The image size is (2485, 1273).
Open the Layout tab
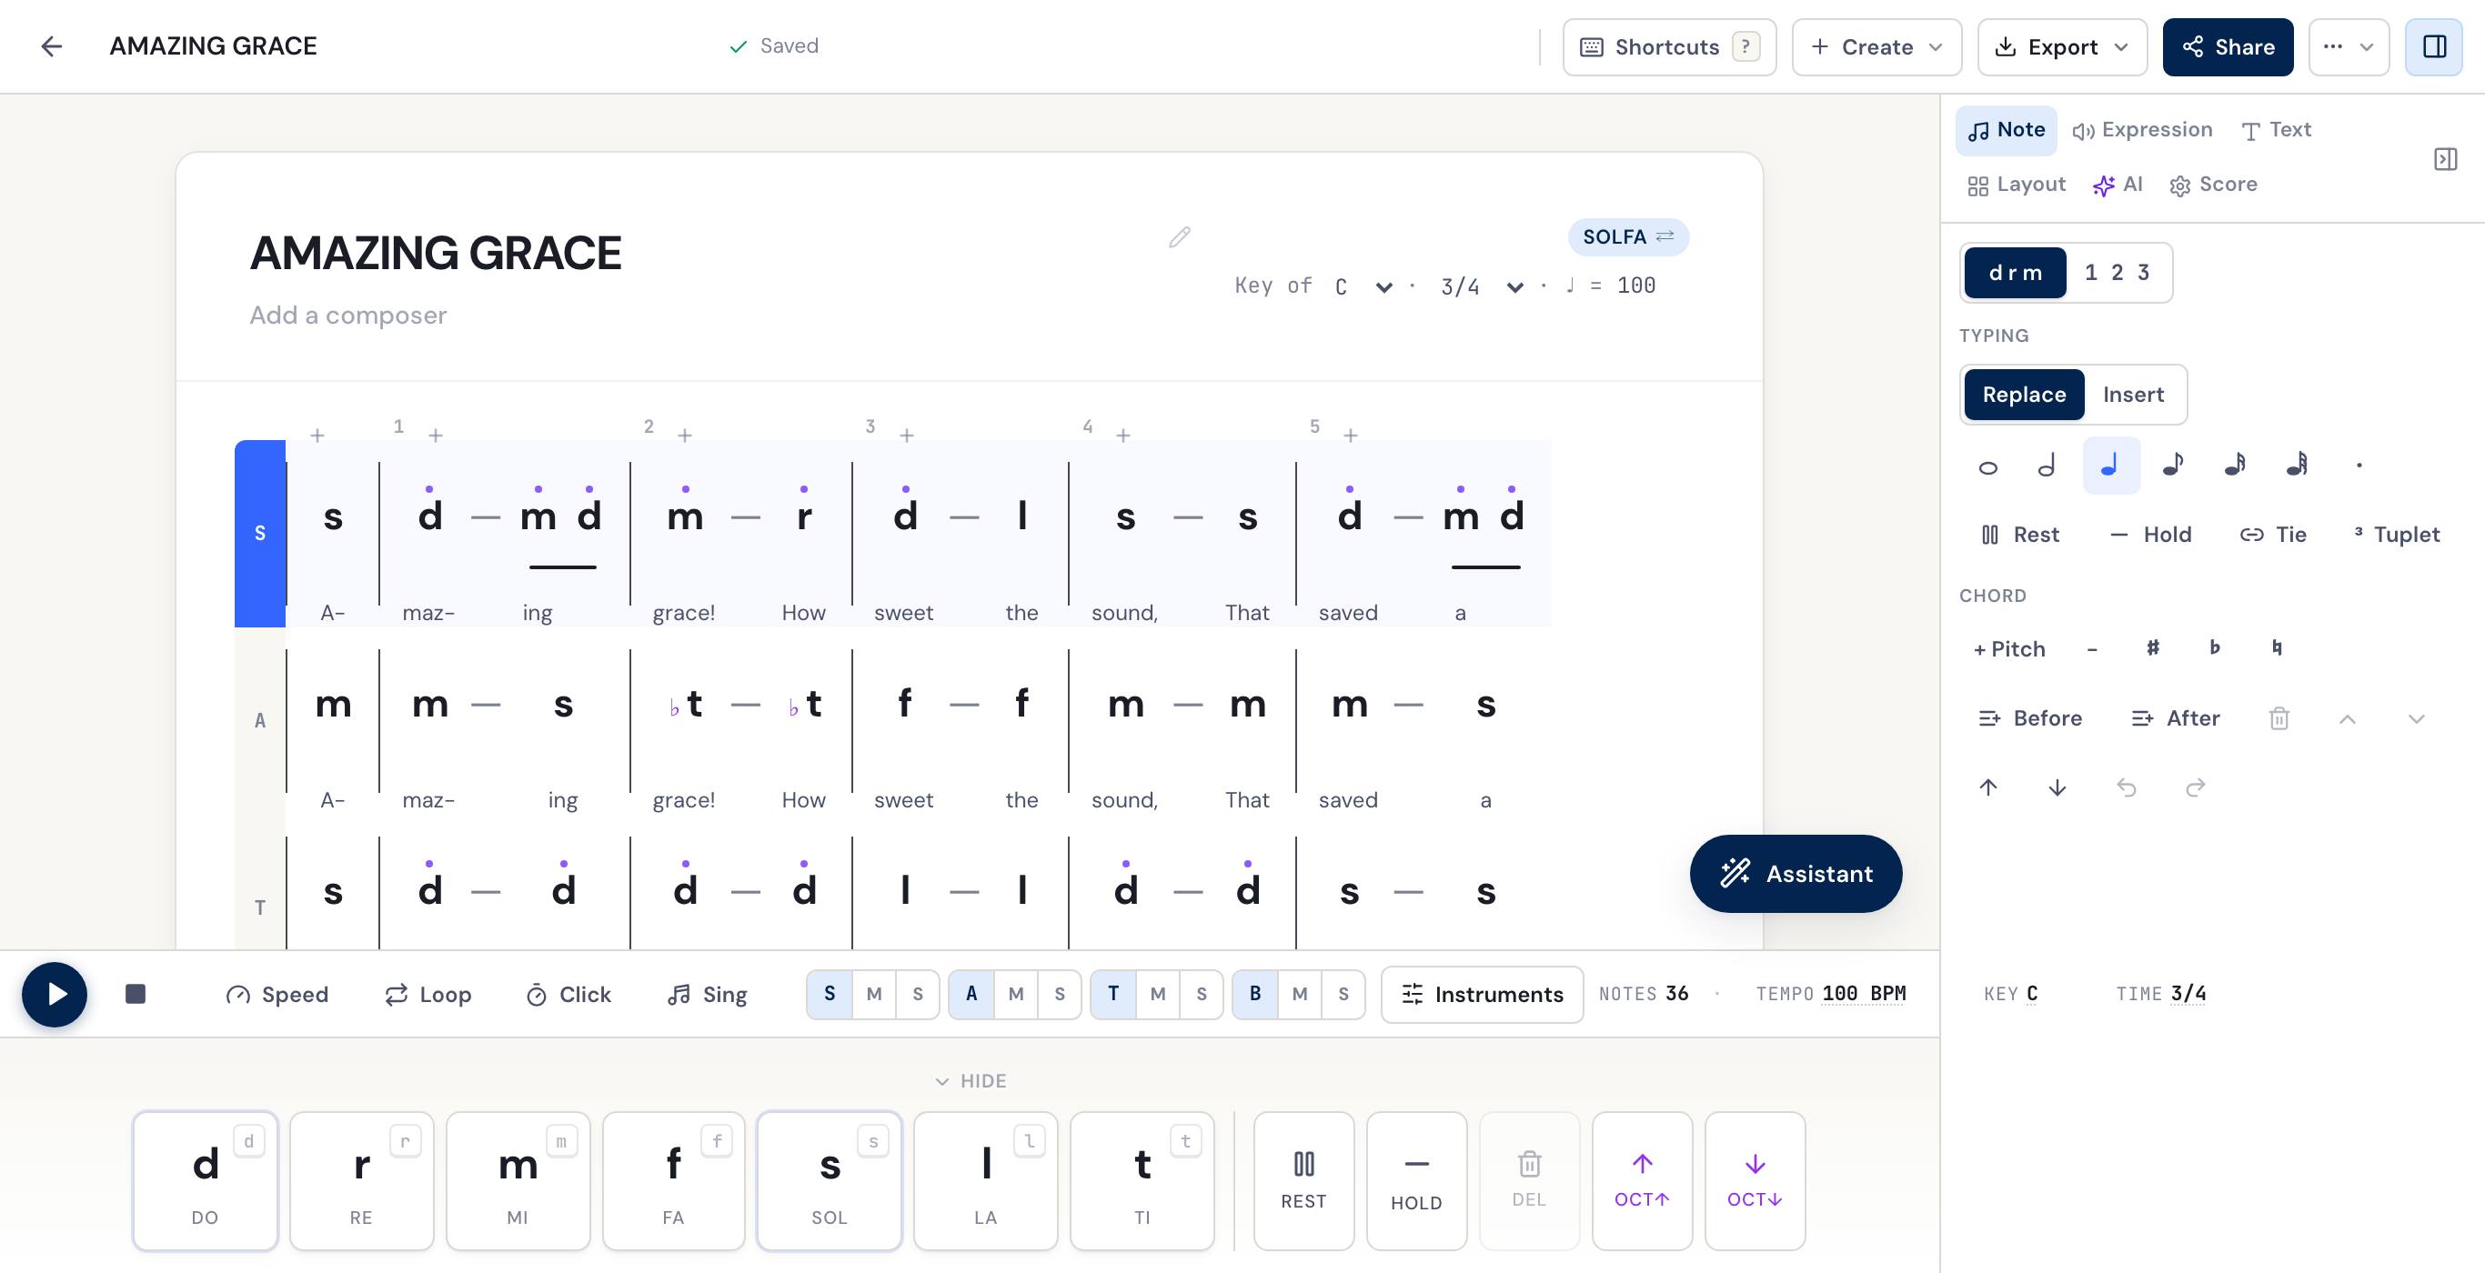[2017, 185]
